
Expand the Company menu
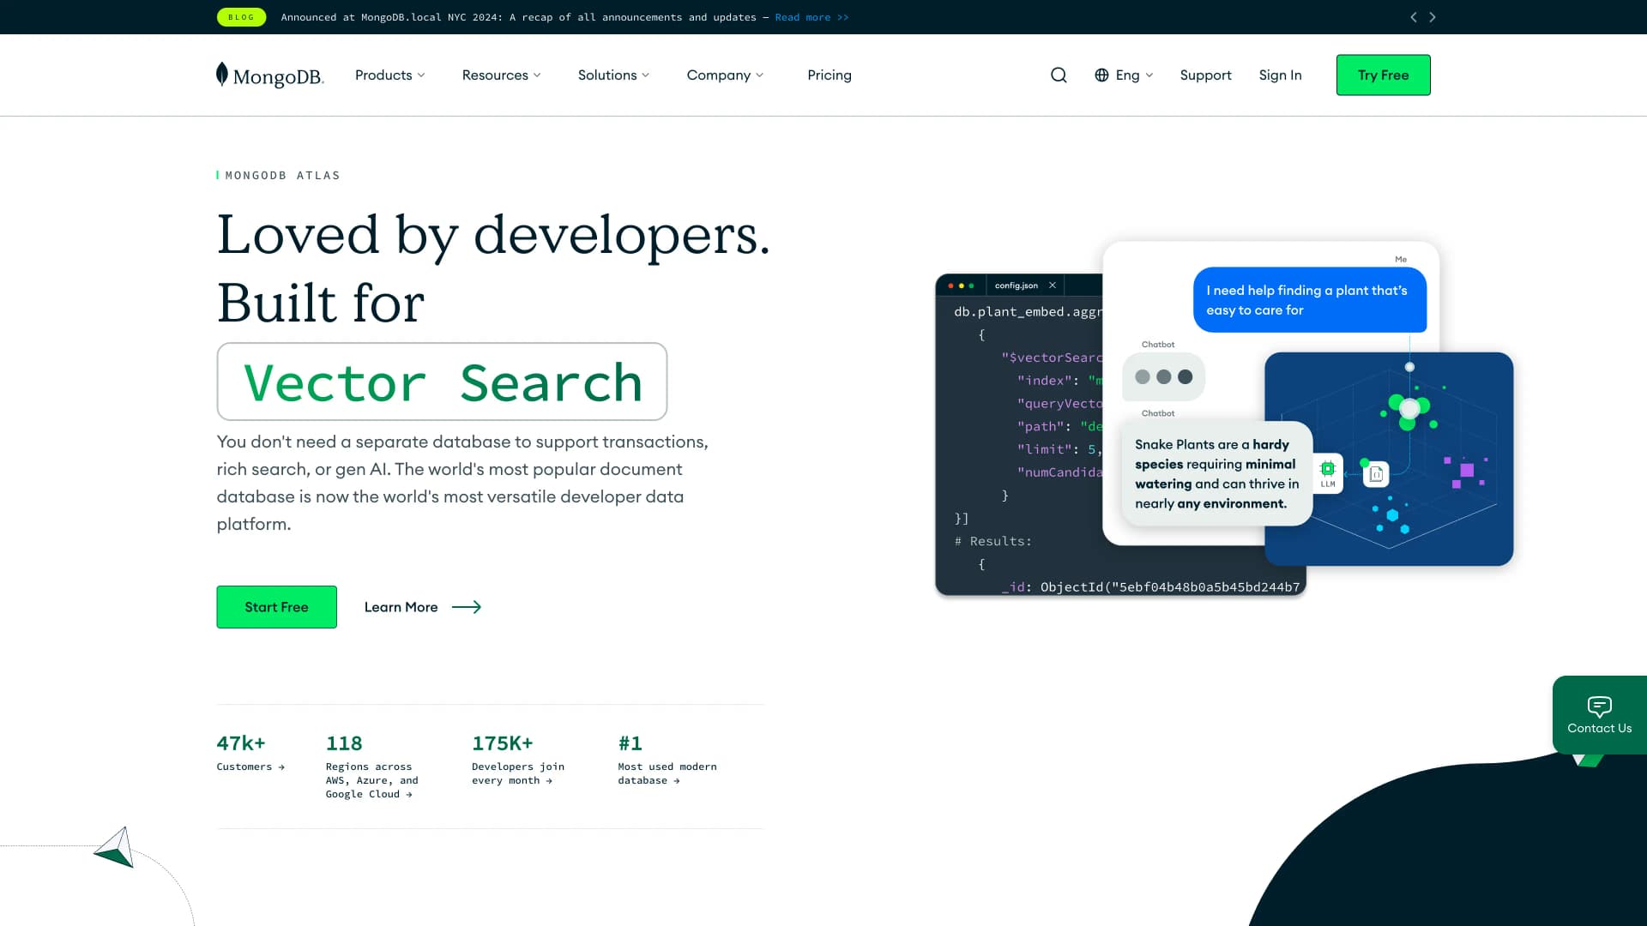pos(725,75)
